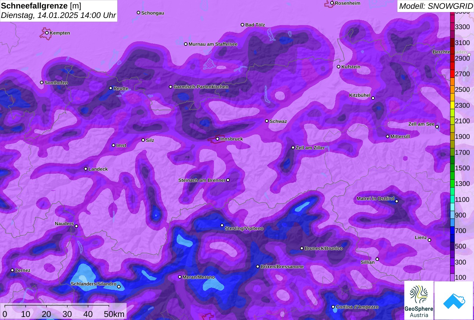Click the 50km scale bar label
Viewport: 474px width, 320px height.
click(114, 314)
